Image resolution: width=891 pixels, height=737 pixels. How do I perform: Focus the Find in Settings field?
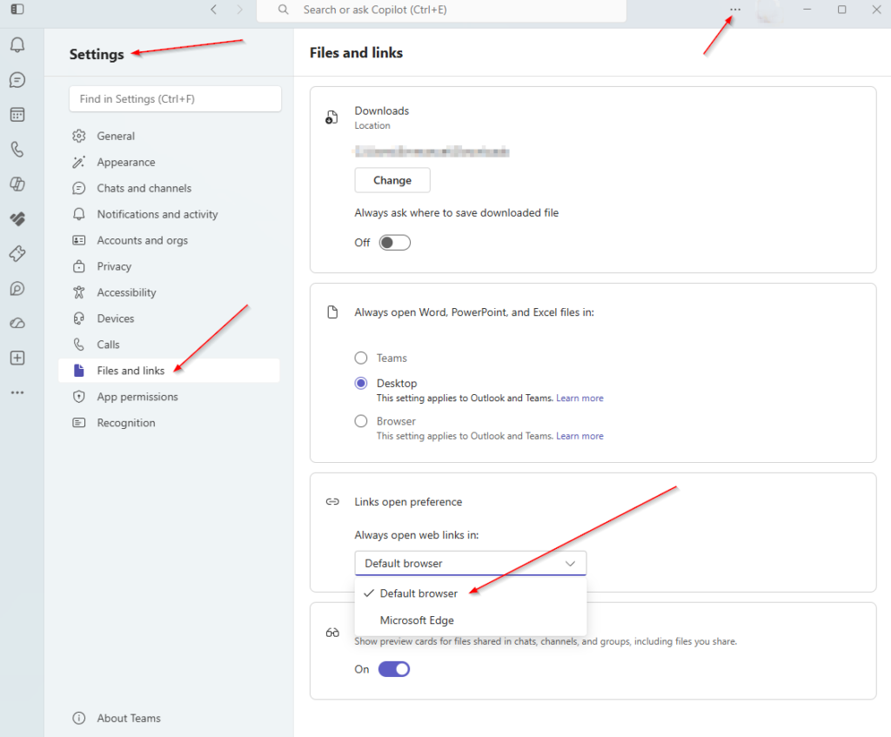(x=175, y=99)
